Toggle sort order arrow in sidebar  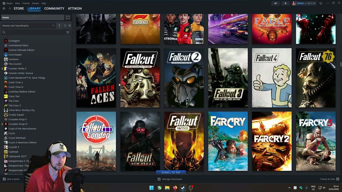pyautogui.click(x=59, y=26)
